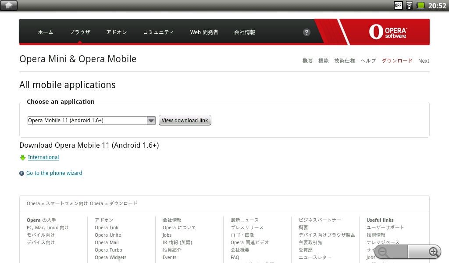The image size is (449, 263).
Task: Open Opera 関連ビデオ footer link
Action: coord(249,242)
